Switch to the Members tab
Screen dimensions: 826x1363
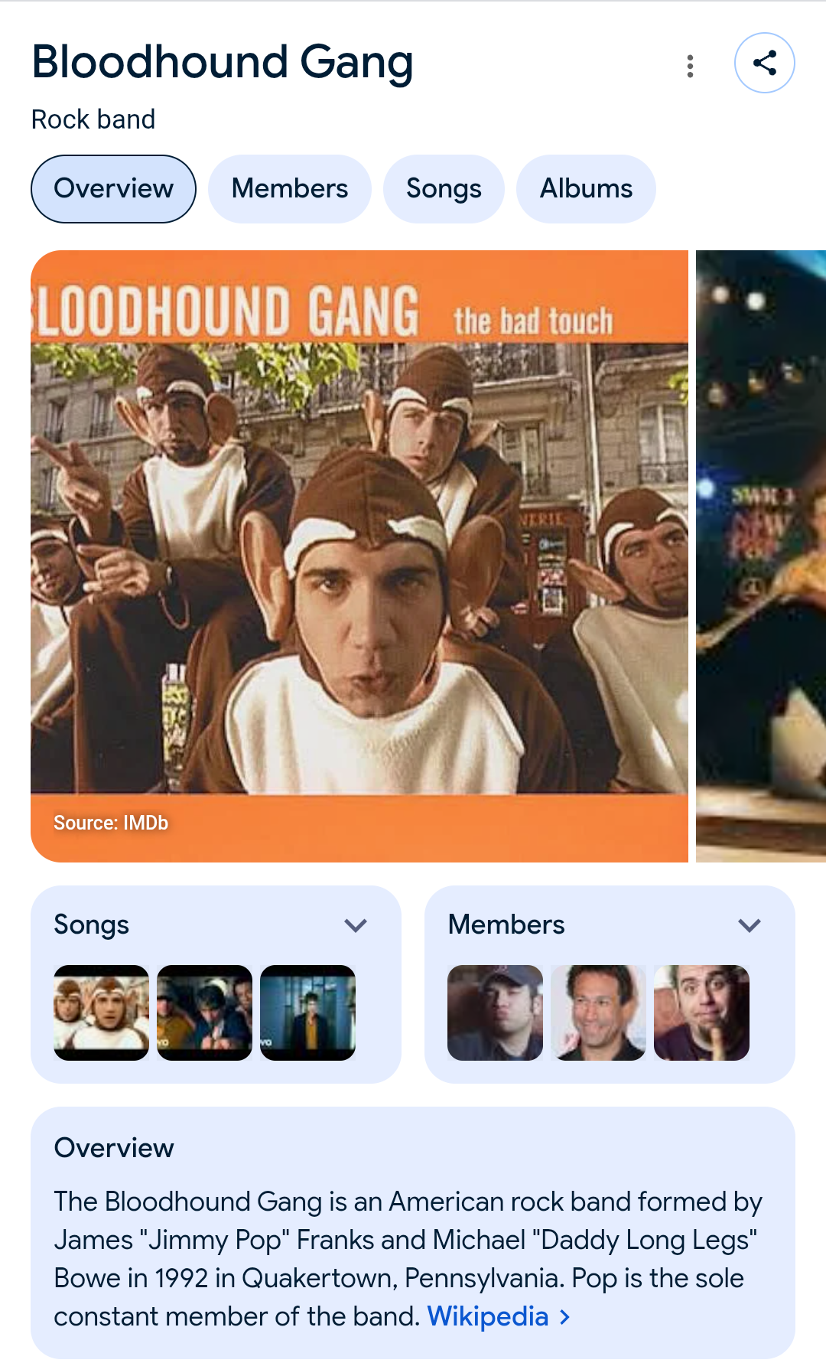[290, 189]
